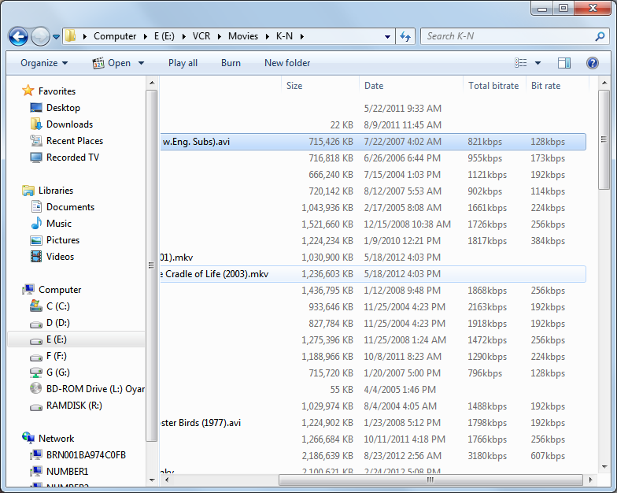The height and width of the screenshot is (493, 617).
Task: Click the navigation pane scrollbar thumb
Action: (151, 265)
